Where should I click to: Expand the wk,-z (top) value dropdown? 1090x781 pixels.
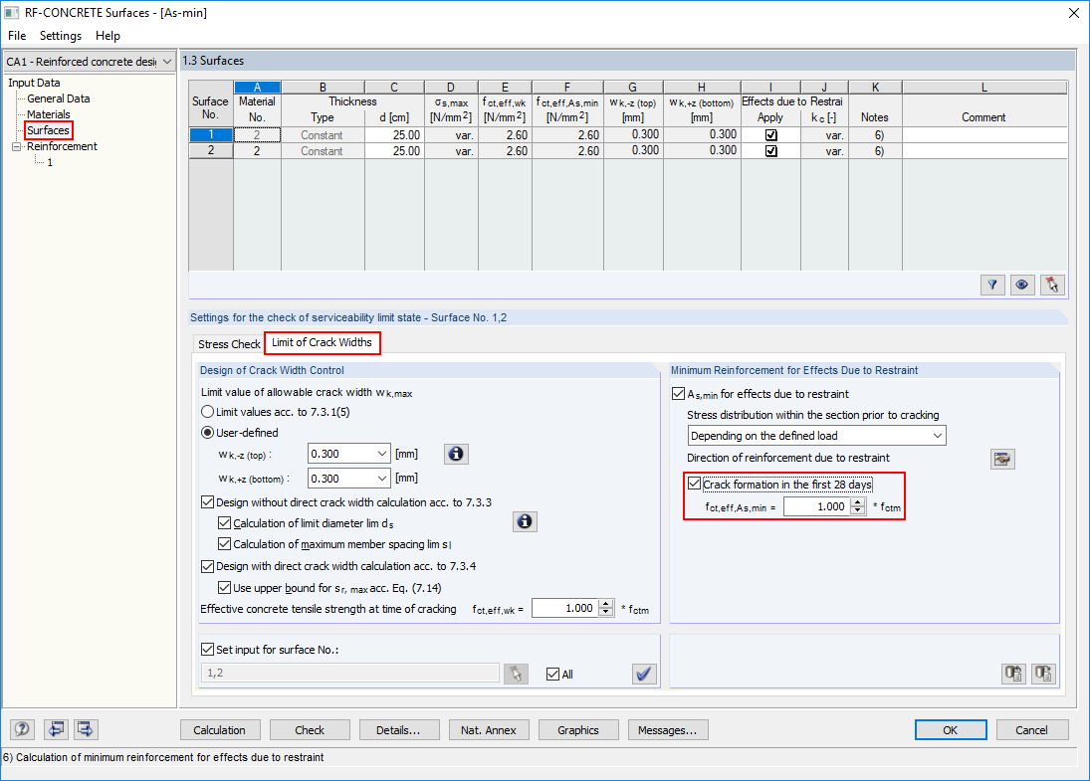[385, 454]
